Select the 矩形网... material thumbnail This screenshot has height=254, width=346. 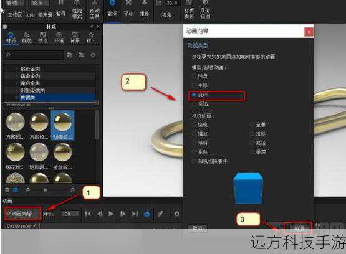(39, 156)
